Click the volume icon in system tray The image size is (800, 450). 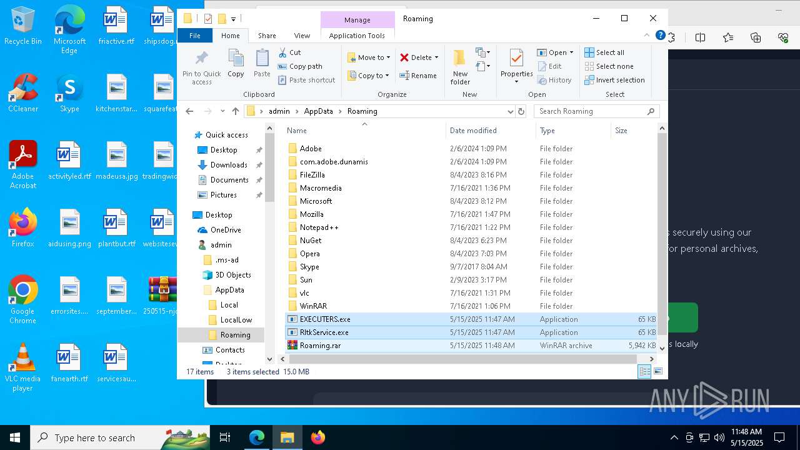[x=719, y=437]
